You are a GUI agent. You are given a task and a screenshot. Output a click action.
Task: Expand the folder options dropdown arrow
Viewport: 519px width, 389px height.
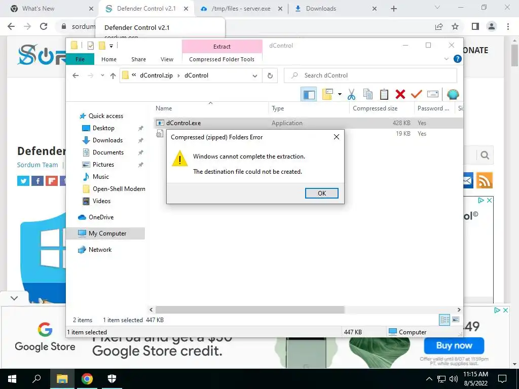tap(340, 94)
